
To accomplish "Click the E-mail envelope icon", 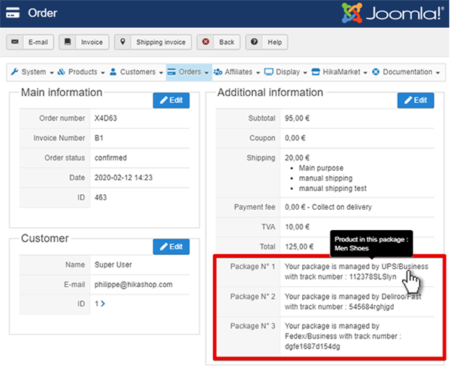I will pos(15,42).
